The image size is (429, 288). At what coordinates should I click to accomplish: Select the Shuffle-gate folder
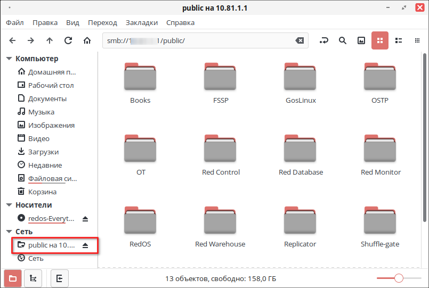pyautogui.click(x=380, y=227)
